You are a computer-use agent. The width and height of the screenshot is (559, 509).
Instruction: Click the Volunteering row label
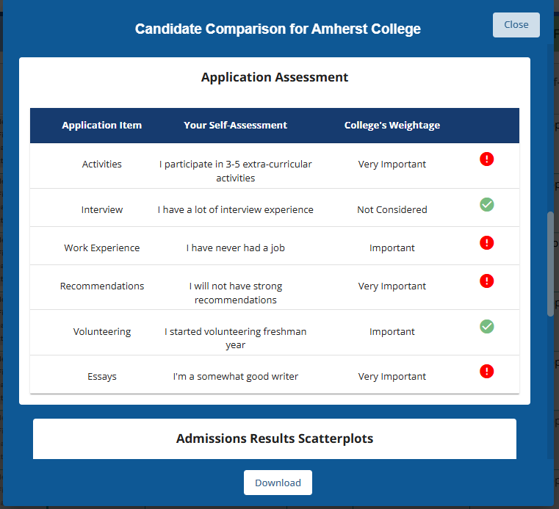click(102, 331)
